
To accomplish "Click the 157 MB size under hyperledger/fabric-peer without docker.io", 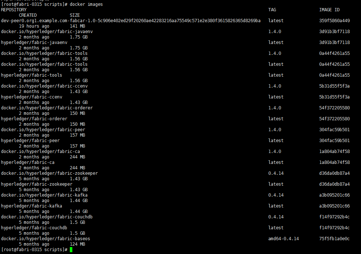I will pyautogui.click(x=77, y=146).
